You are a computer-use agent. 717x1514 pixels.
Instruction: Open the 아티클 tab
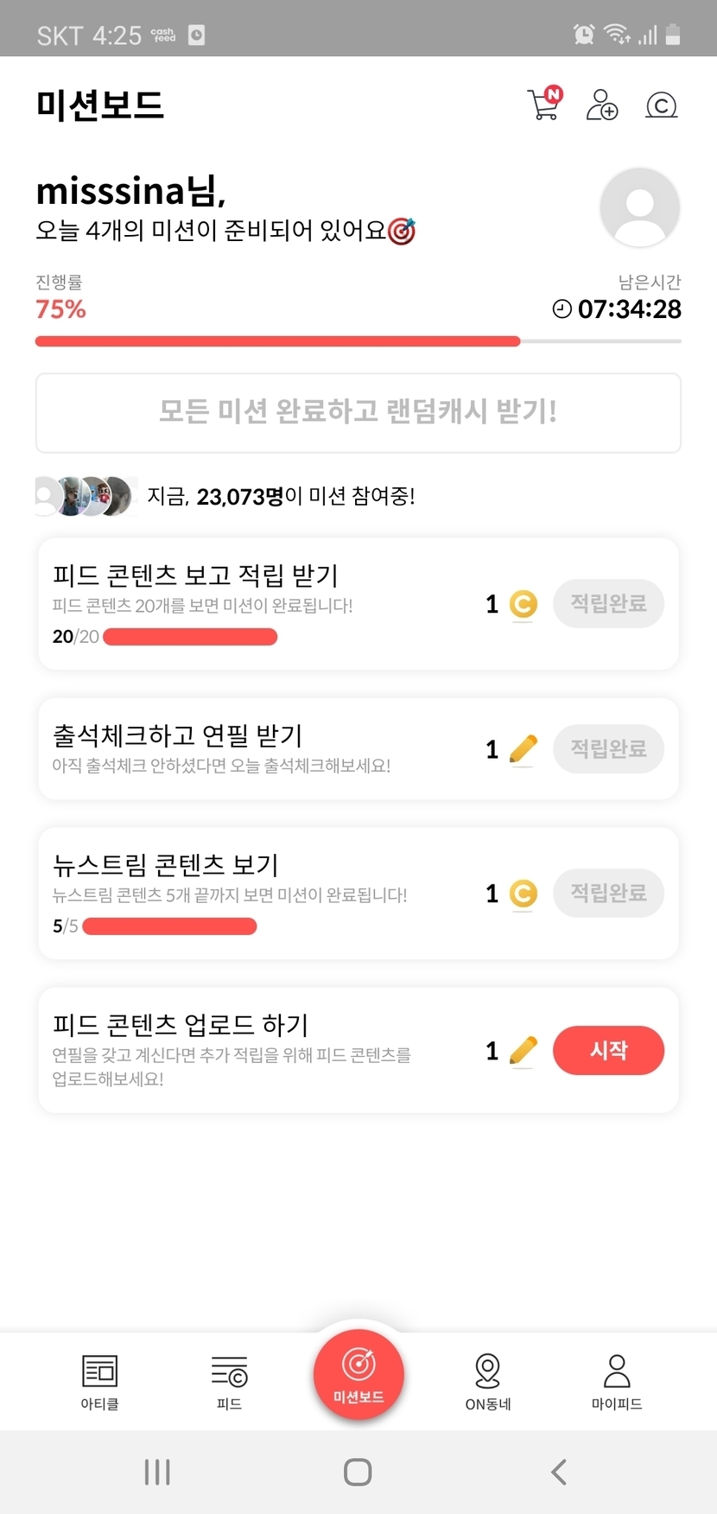click(99, 1381)
